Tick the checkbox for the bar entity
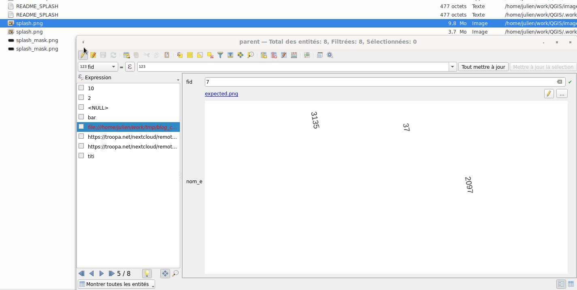This screenshot has height=290, width=577. pyautogui.click(x=81, y=117)
